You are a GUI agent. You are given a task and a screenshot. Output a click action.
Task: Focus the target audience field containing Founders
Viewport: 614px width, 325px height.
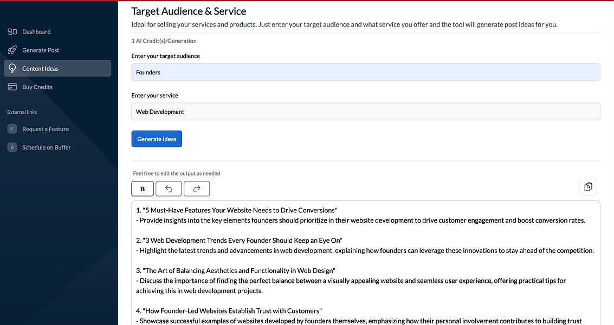point(365,73)
